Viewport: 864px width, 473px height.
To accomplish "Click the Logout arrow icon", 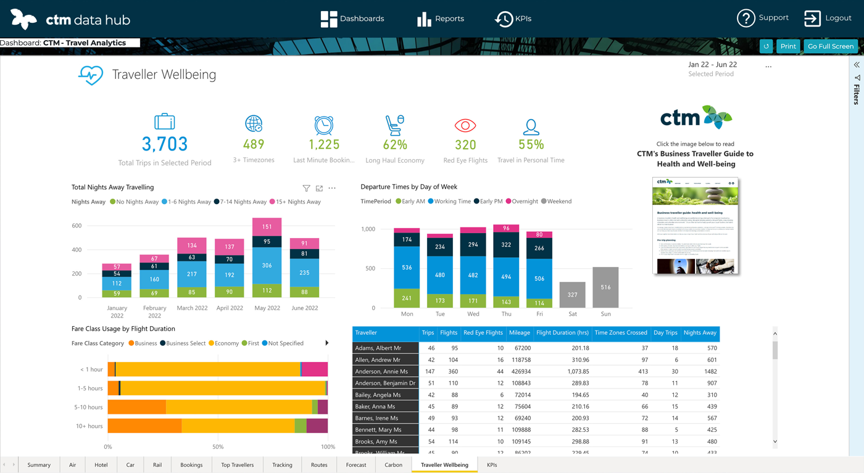I will click(812, 19).
